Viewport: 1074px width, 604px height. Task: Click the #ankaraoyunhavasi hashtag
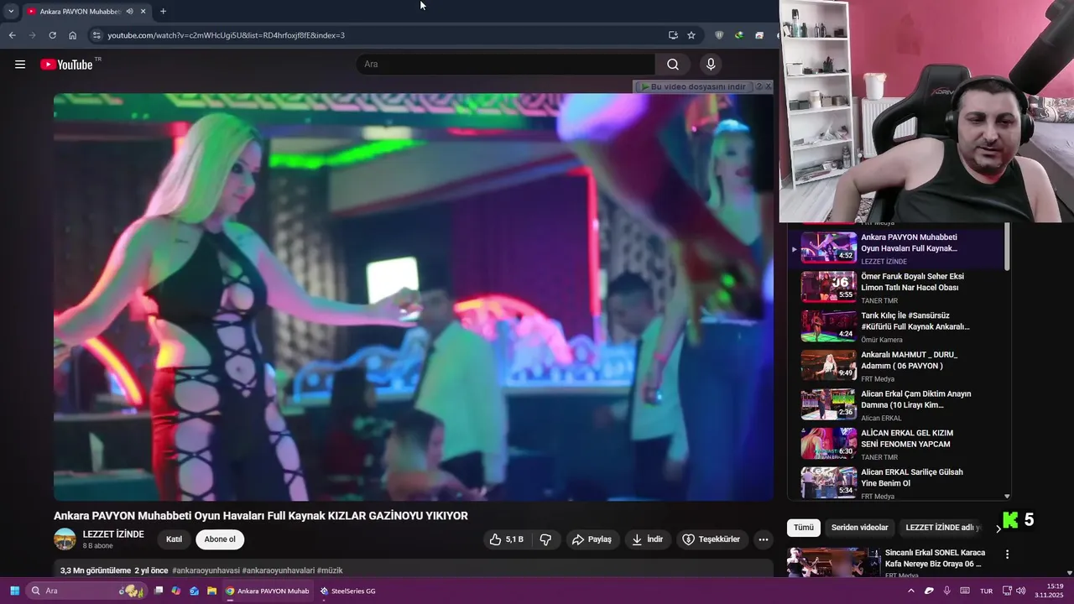pyautogui.click(x=206, y=570)
